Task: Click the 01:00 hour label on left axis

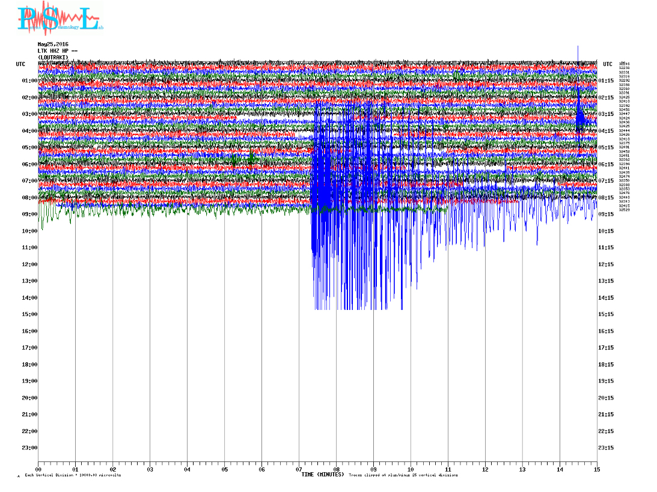Action: (x=29, y=80)
